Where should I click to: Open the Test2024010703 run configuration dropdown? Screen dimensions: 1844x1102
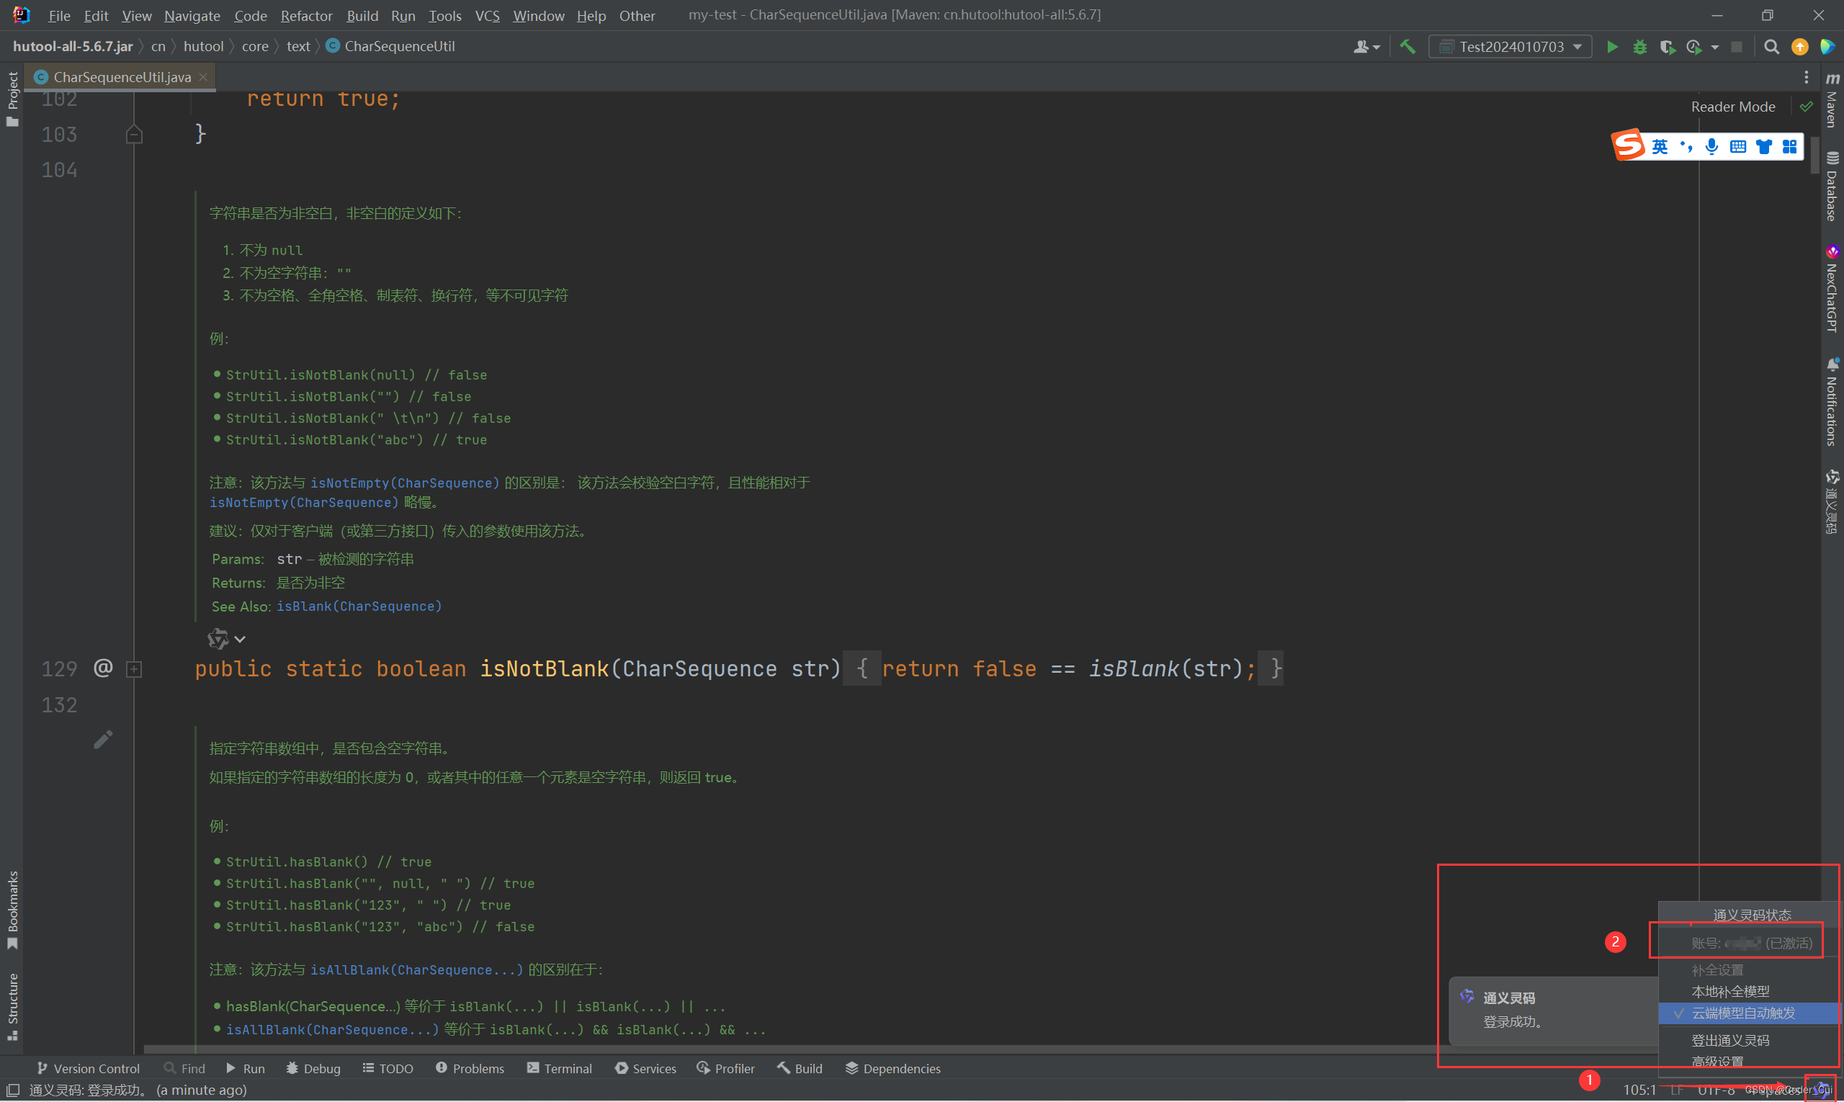tap(1510, 47)
